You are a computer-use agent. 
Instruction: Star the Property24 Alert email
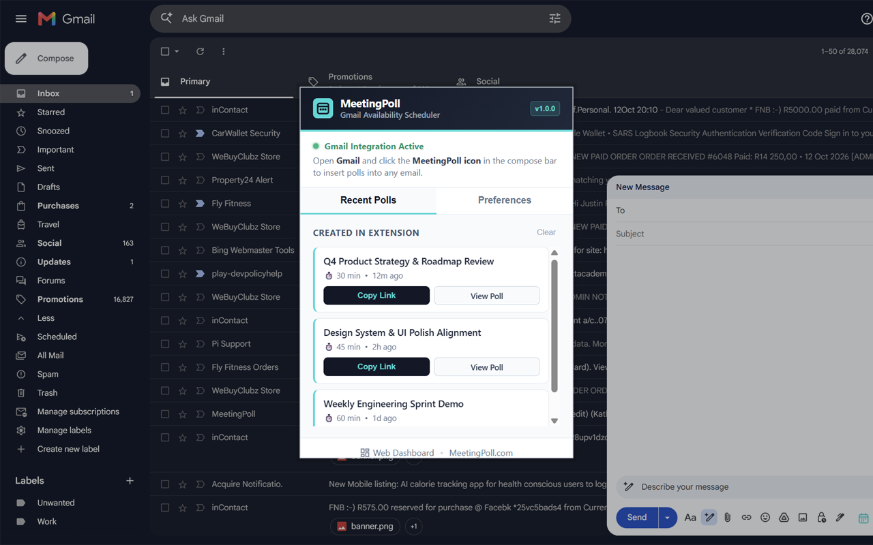(x=183, y=181)
